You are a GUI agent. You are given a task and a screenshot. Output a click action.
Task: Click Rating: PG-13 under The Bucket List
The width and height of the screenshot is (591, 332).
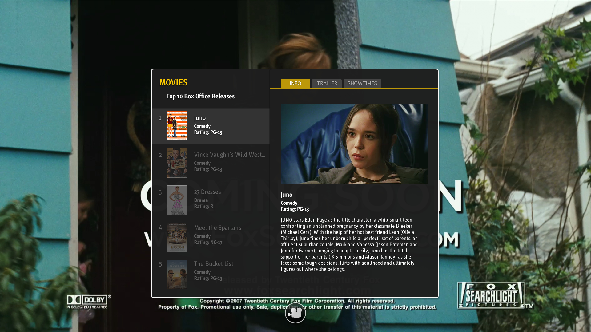[208, 278]
